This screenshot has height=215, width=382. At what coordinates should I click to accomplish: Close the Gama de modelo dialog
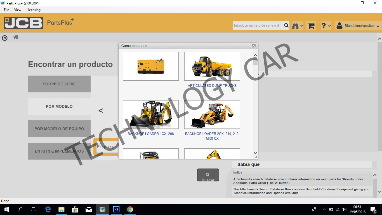(x=254, y=46)
